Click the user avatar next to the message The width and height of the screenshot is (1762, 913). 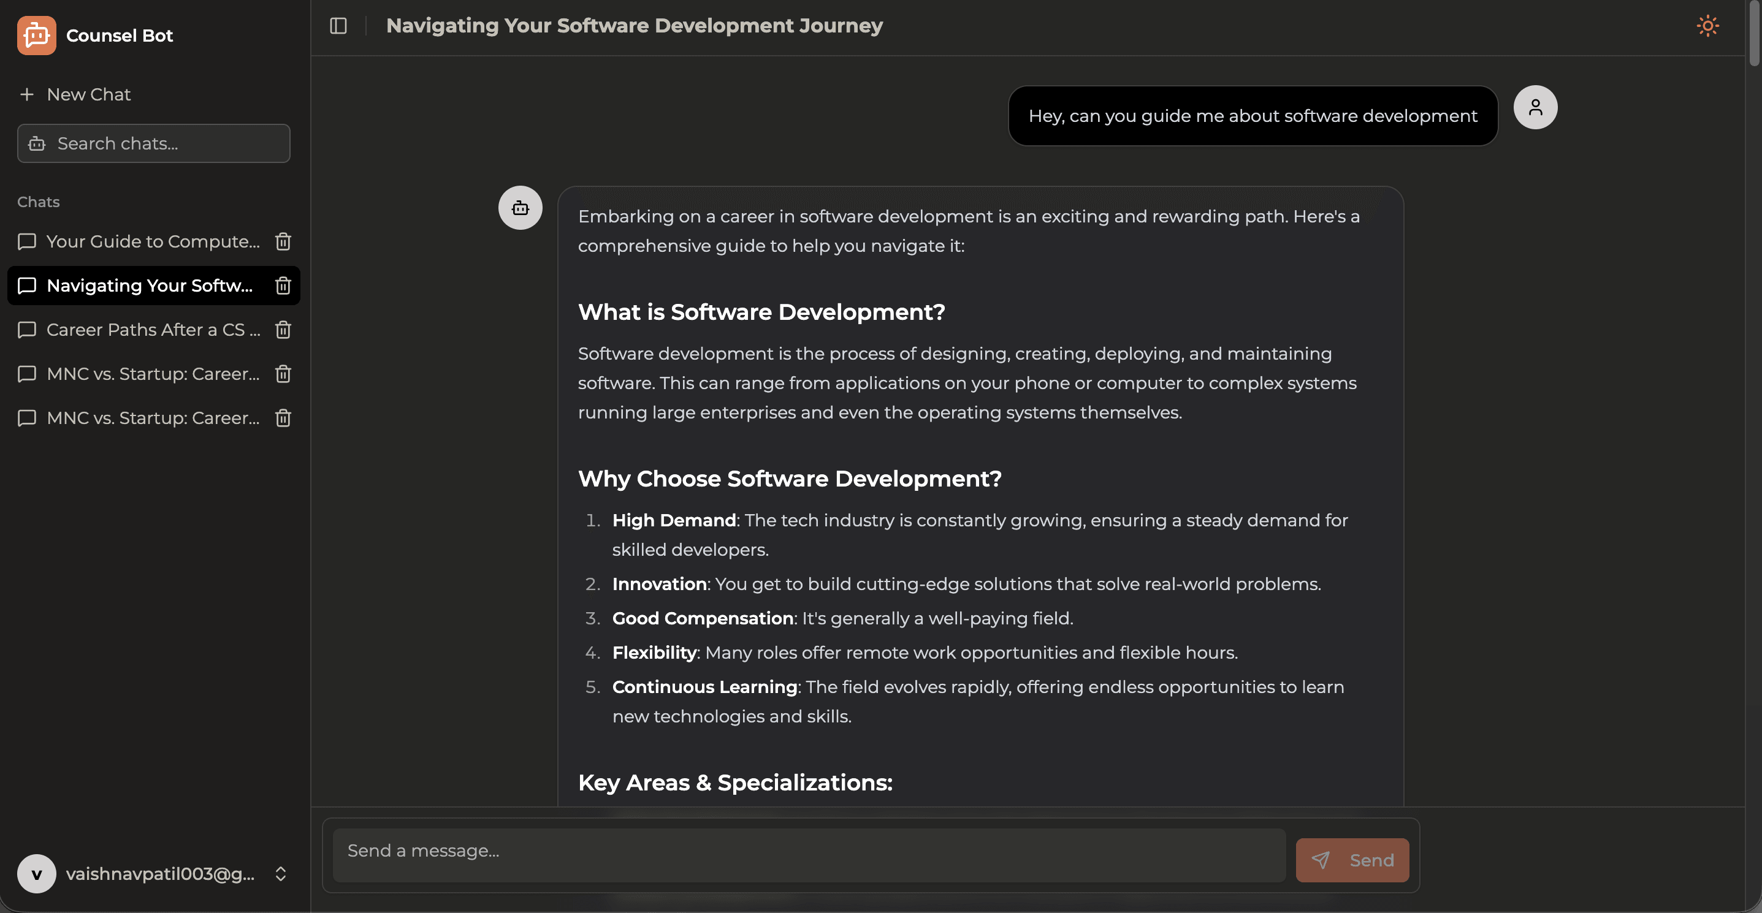pyautogui.click(x=1536, y=107)
